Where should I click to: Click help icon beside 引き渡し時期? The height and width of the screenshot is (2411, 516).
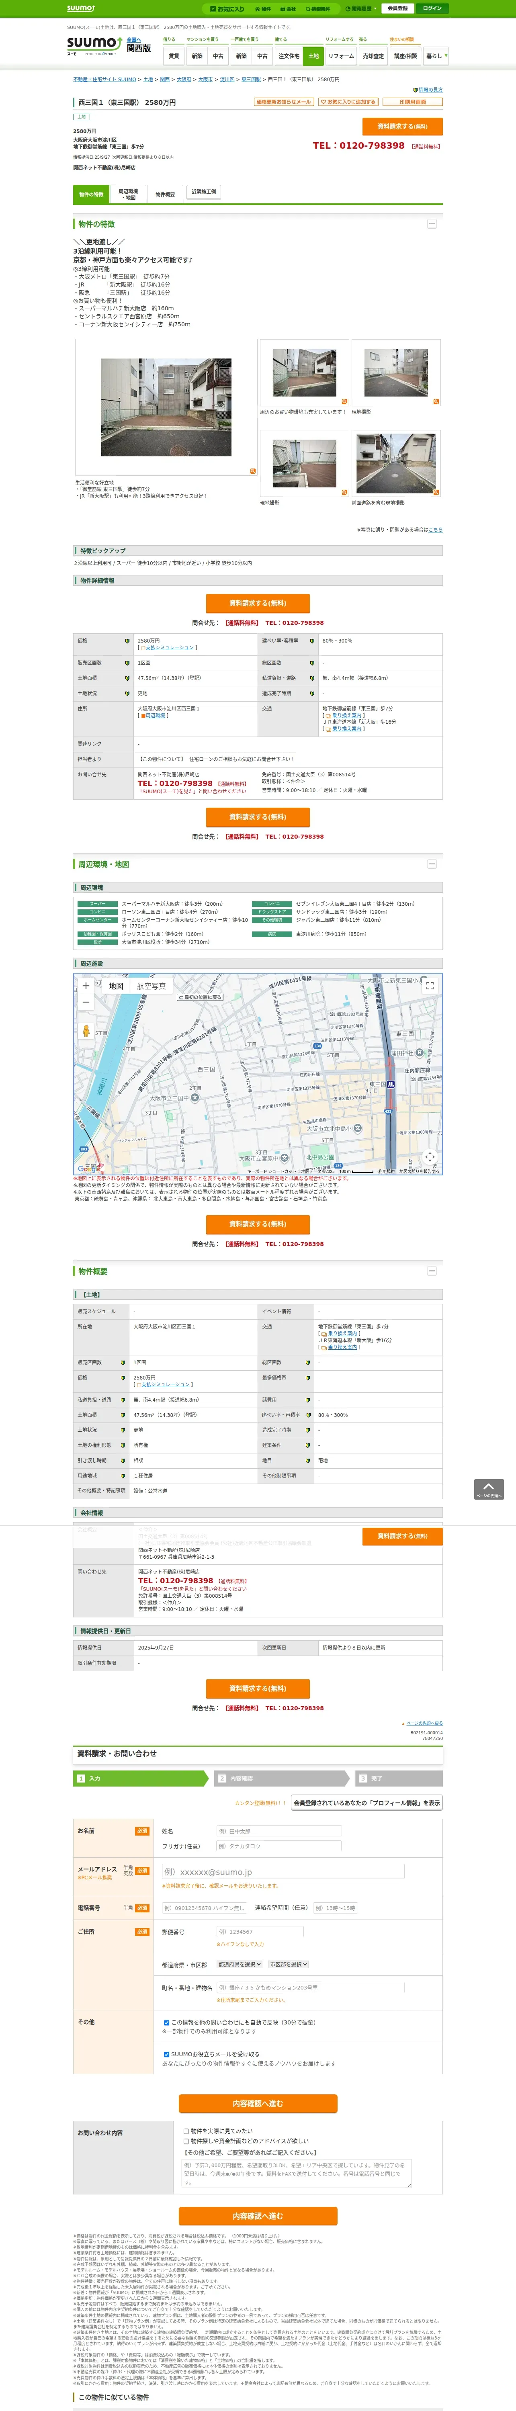point(123,1460)
